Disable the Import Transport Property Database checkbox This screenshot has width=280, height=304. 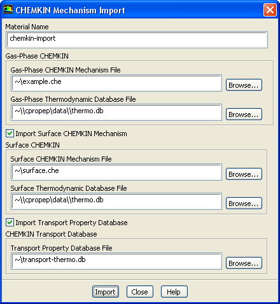(10, 223)
